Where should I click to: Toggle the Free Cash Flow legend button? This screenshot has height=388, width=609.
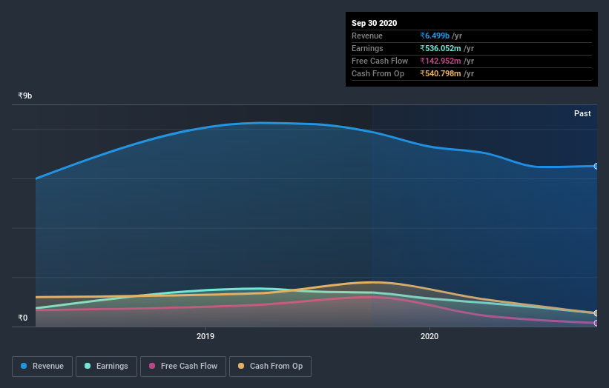tap(183, 367)
